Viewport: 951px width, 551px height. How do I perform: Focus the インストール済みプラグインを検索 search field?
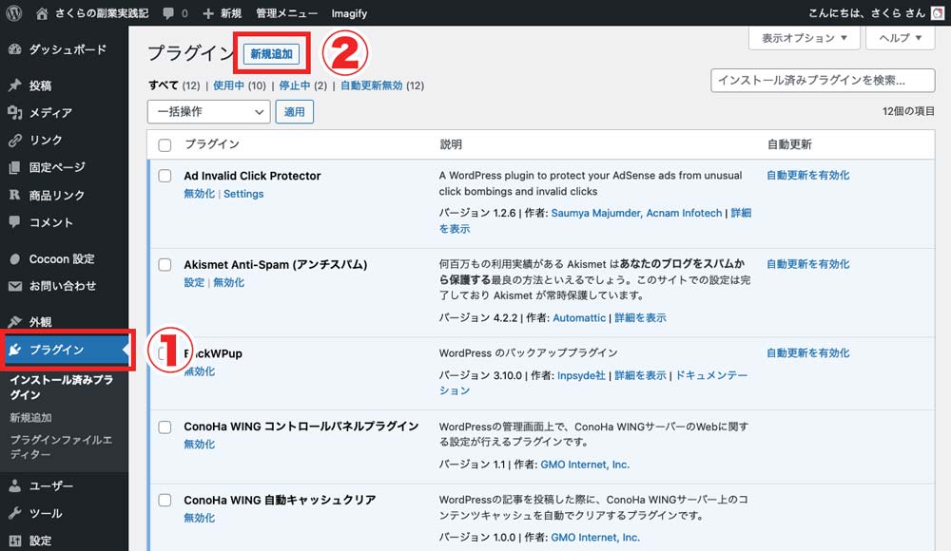(823, 80)
